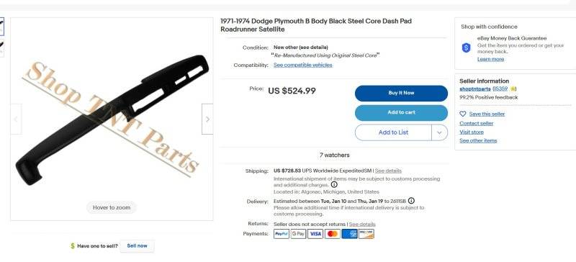Click the Mastercard payment icon
Image resolution: width=576 pixels, height=262 pixels.
click(x=333, y=234)
